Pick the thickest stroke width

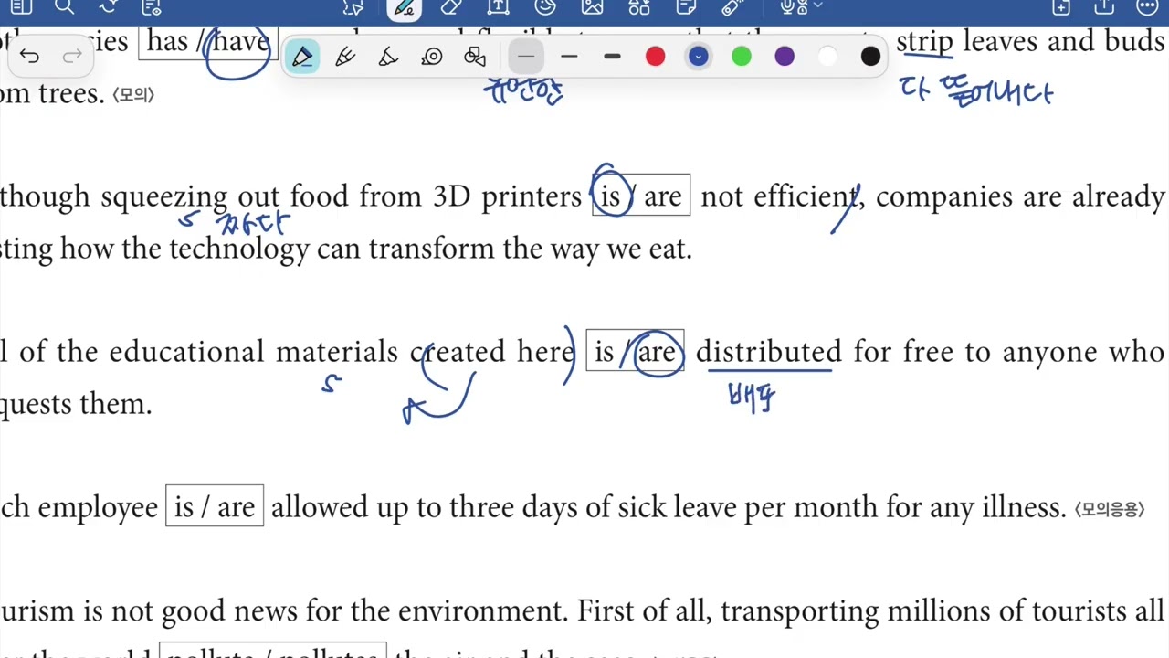click(x=612, y=57)
